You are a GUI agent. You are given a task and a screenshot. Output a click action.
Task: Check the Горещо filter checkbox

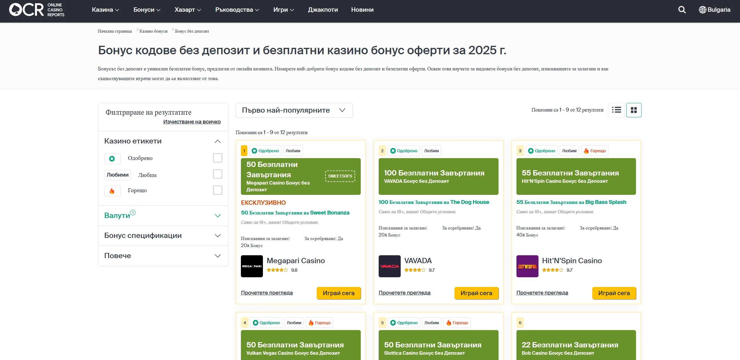pos(217,190)
